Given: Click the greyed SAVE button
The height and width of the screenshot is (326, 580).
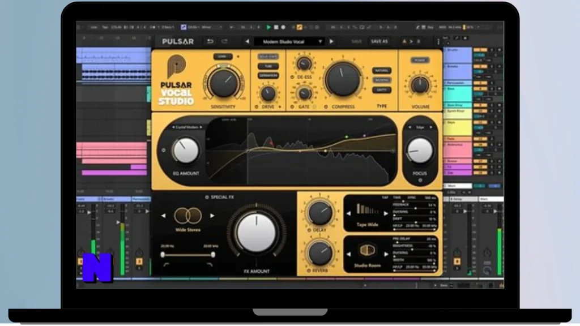Looking at the screenshot, I should click(357, 41).
